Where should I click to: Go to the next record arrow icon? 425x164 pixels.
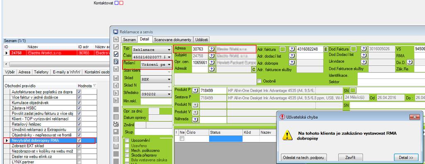[x=116, y=93]
